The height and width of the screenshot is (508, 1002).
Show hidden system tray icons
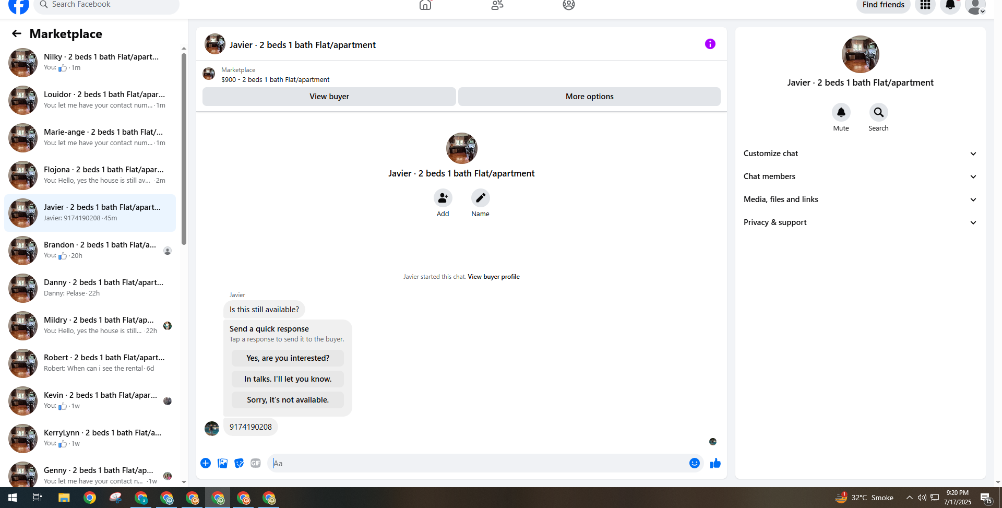[909, 498]
